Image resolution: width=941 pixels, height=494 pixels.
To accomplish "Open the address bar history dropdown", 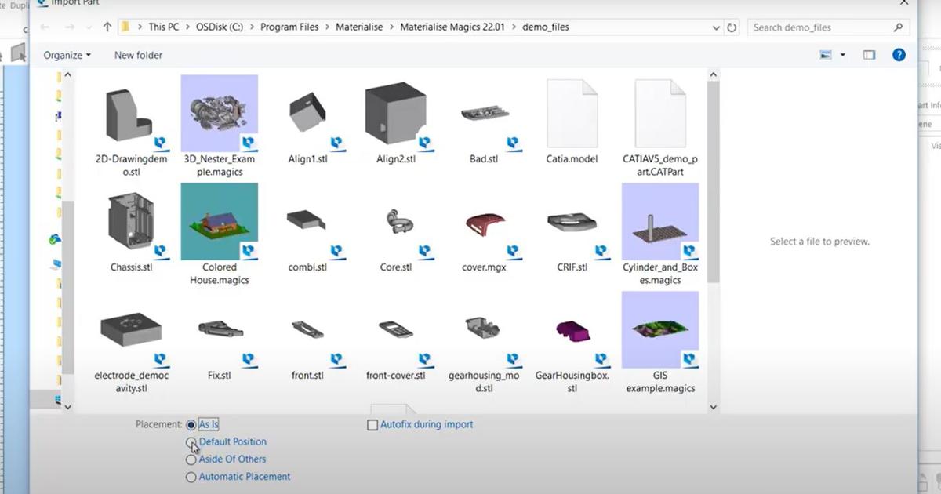I will (716, 27).
